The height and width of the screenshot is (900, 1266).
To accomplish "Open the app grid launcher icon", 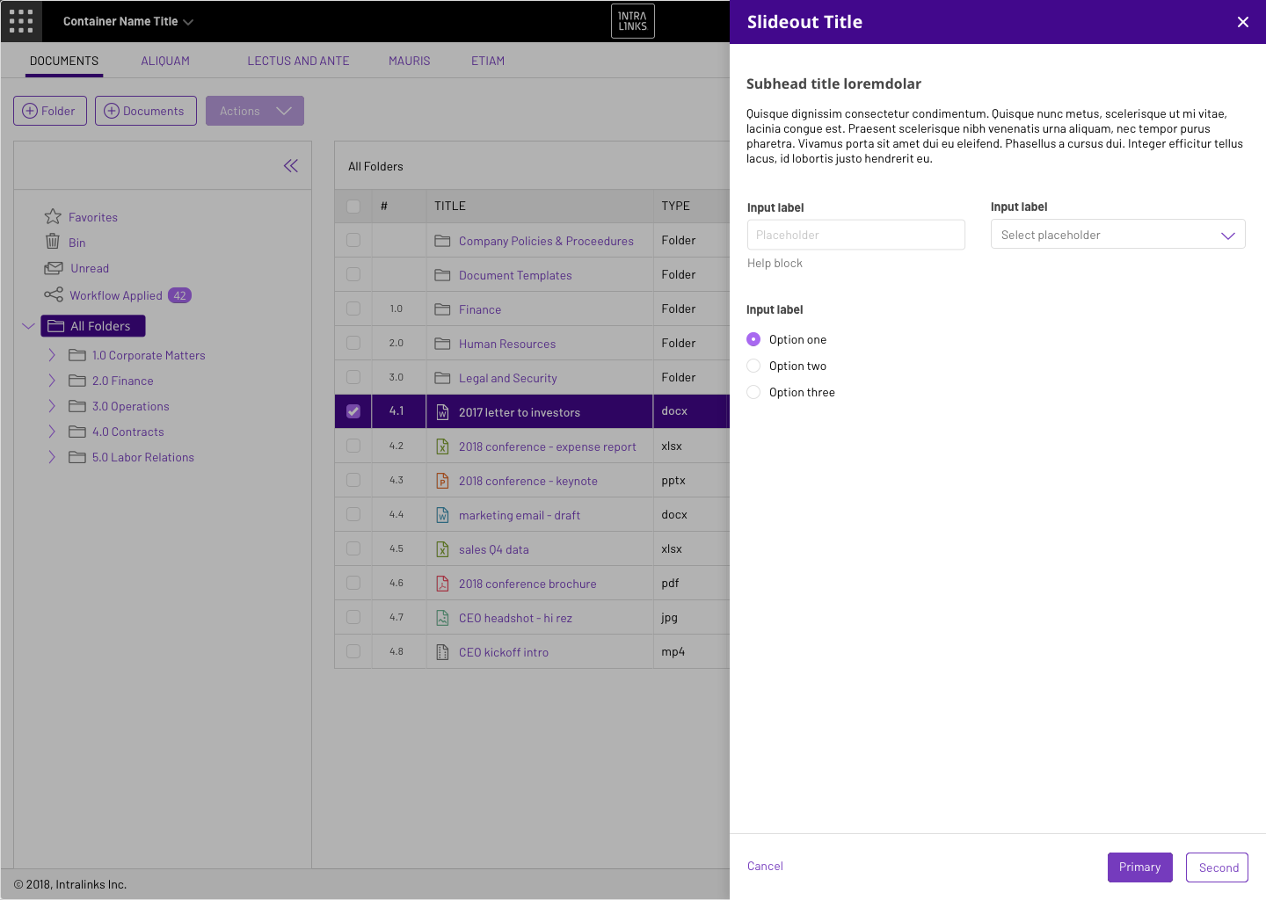I will [x=21, y=21].
